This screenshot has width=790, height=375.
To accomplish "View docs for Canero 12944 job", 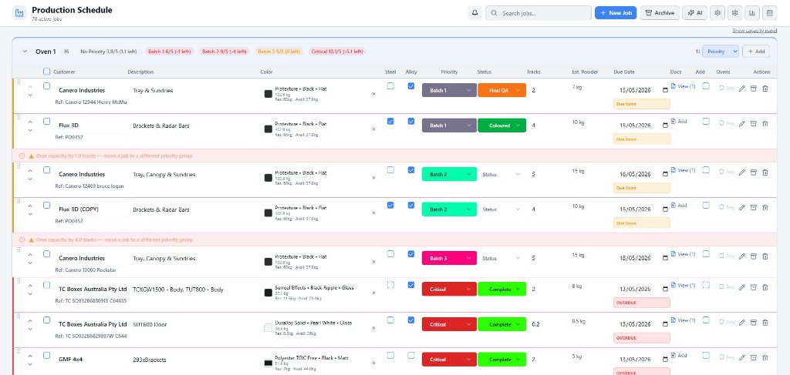I will [683, 86].
